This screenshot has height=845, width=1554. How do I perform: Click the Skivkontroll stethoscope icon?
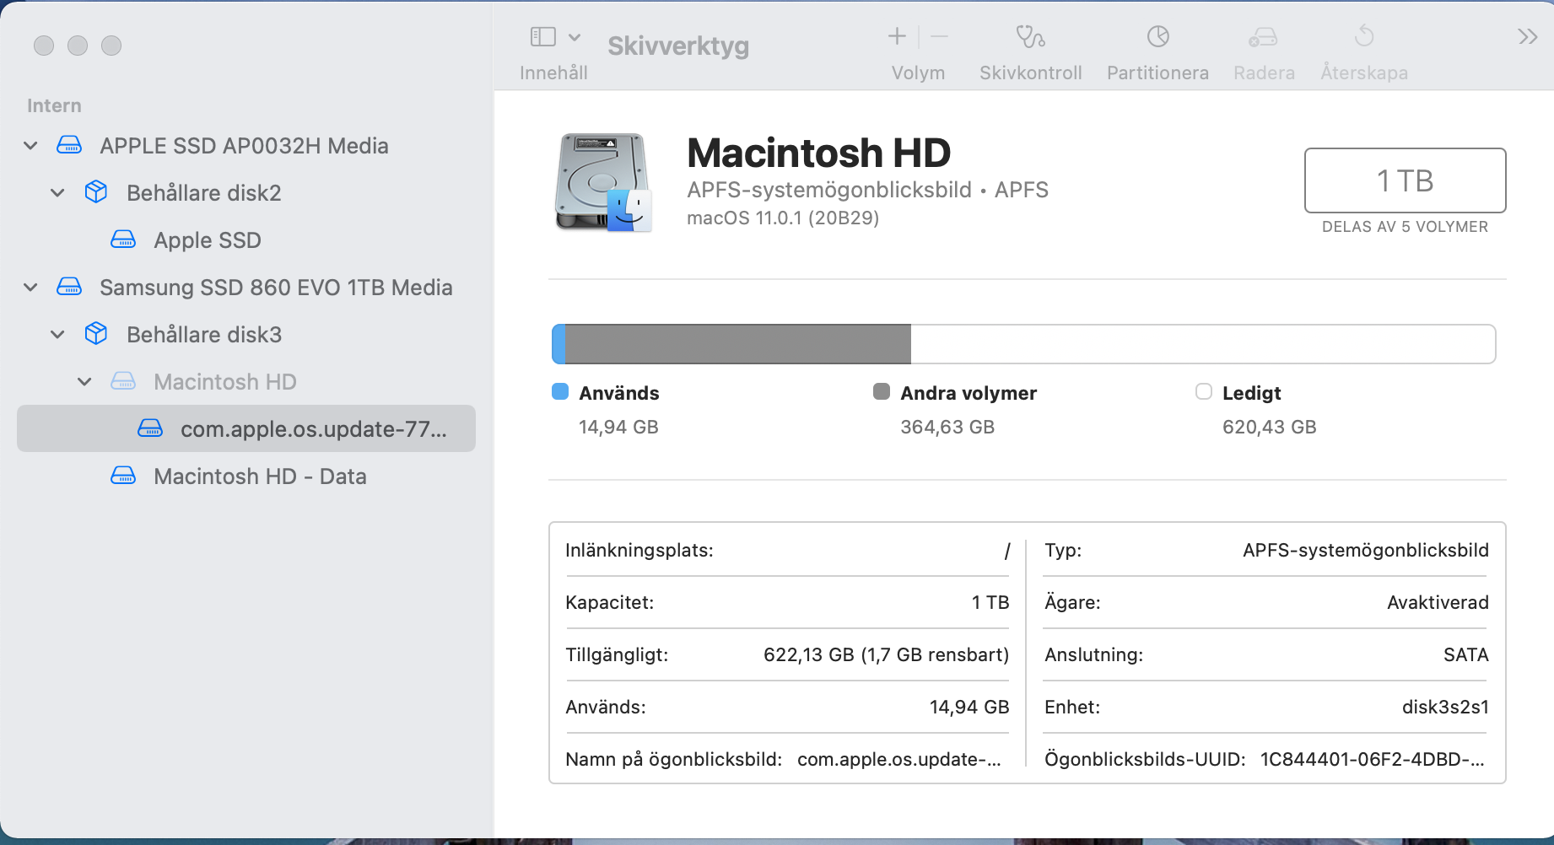pyautogui.click(x=1030, y=37)
